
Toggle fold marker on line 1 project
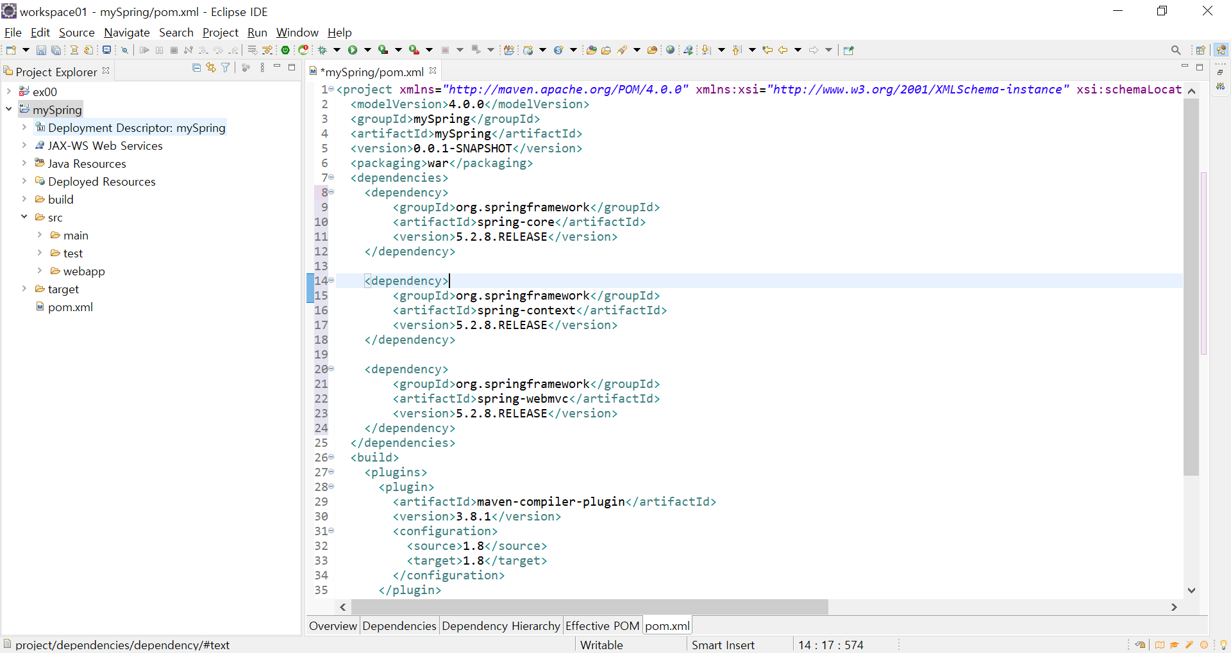[x=331, y=89]
